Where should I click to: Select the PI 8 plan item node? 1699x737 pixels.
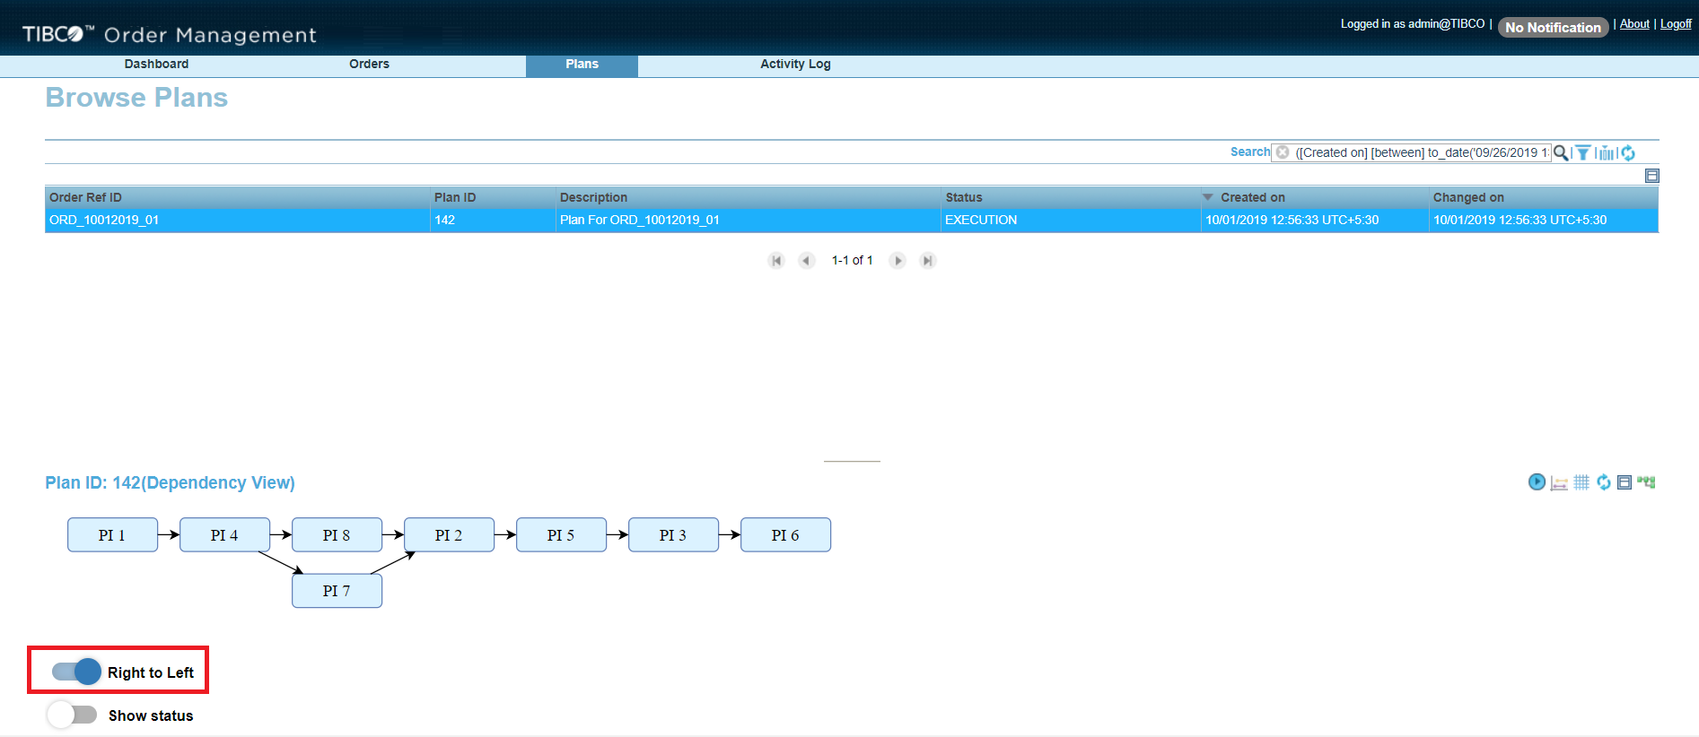[x=337, y=534]
